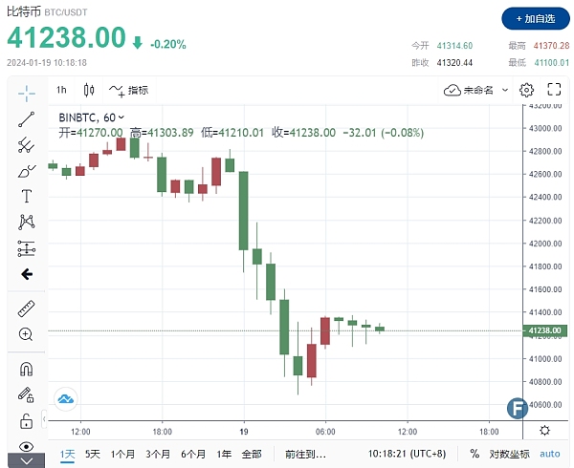Viewport: 574px width, 468px height.
Task: Switch to the 1个月 time range
Action: [x=122, y=454]
